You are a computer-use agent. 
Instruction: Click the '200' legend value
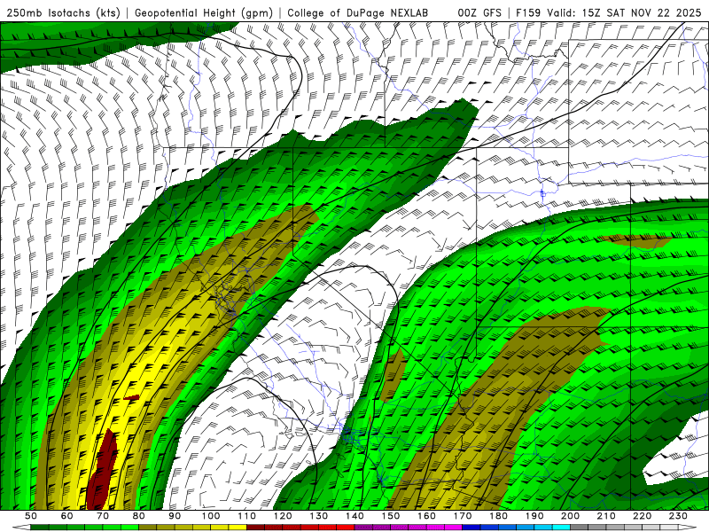coord(571,516)
